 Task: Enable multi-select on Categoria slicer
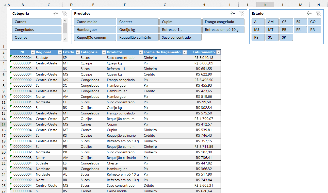(56, 13)
